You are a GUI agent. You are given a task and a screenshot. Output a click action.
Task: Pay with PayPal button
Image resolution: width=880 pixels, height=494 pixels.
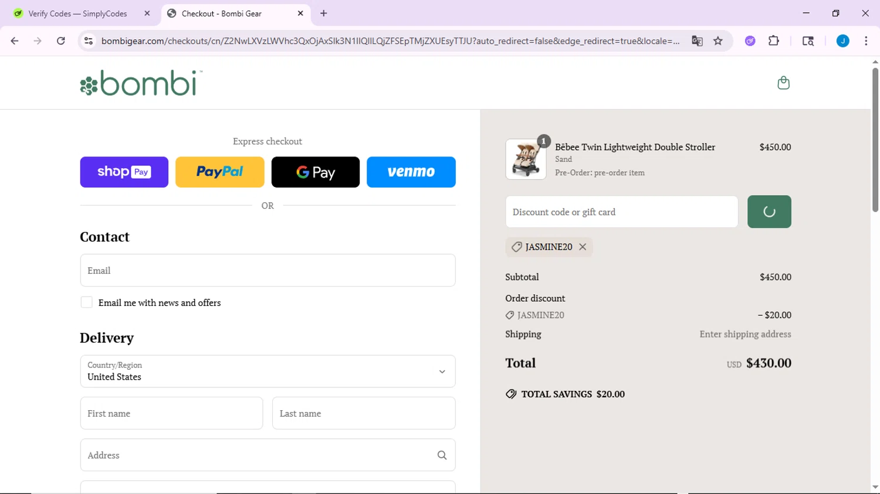[220, 172]
